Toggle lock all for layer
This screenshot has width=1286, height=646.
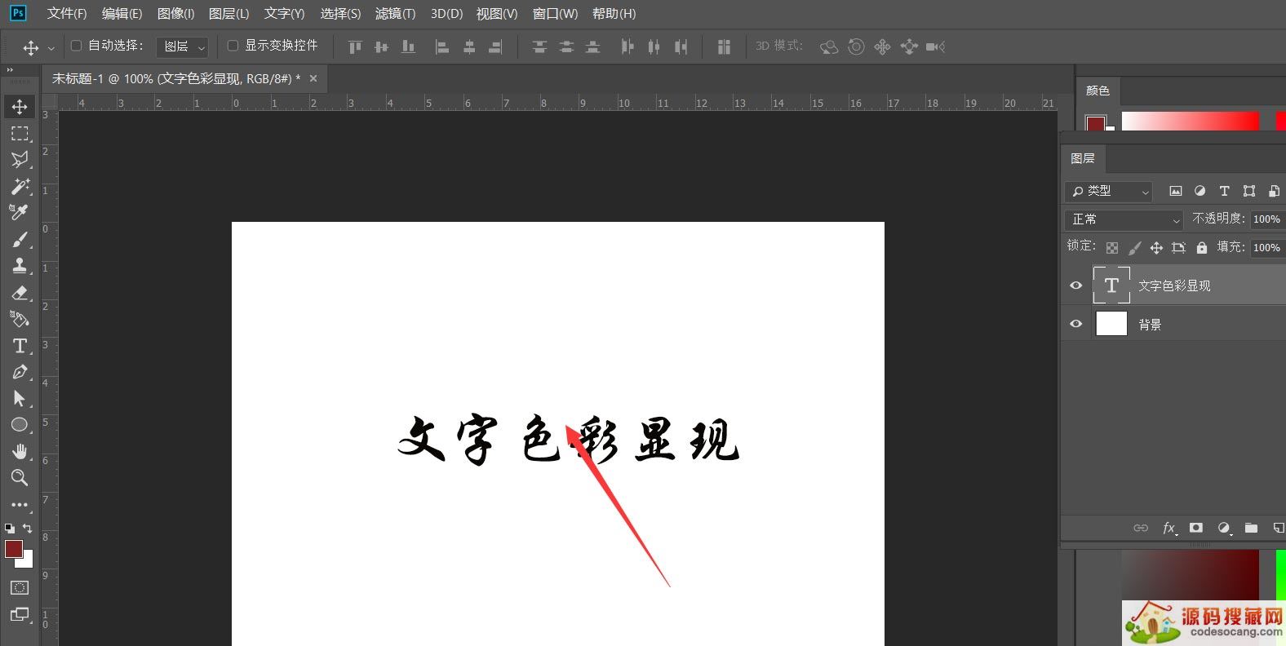click(1201, 247)
